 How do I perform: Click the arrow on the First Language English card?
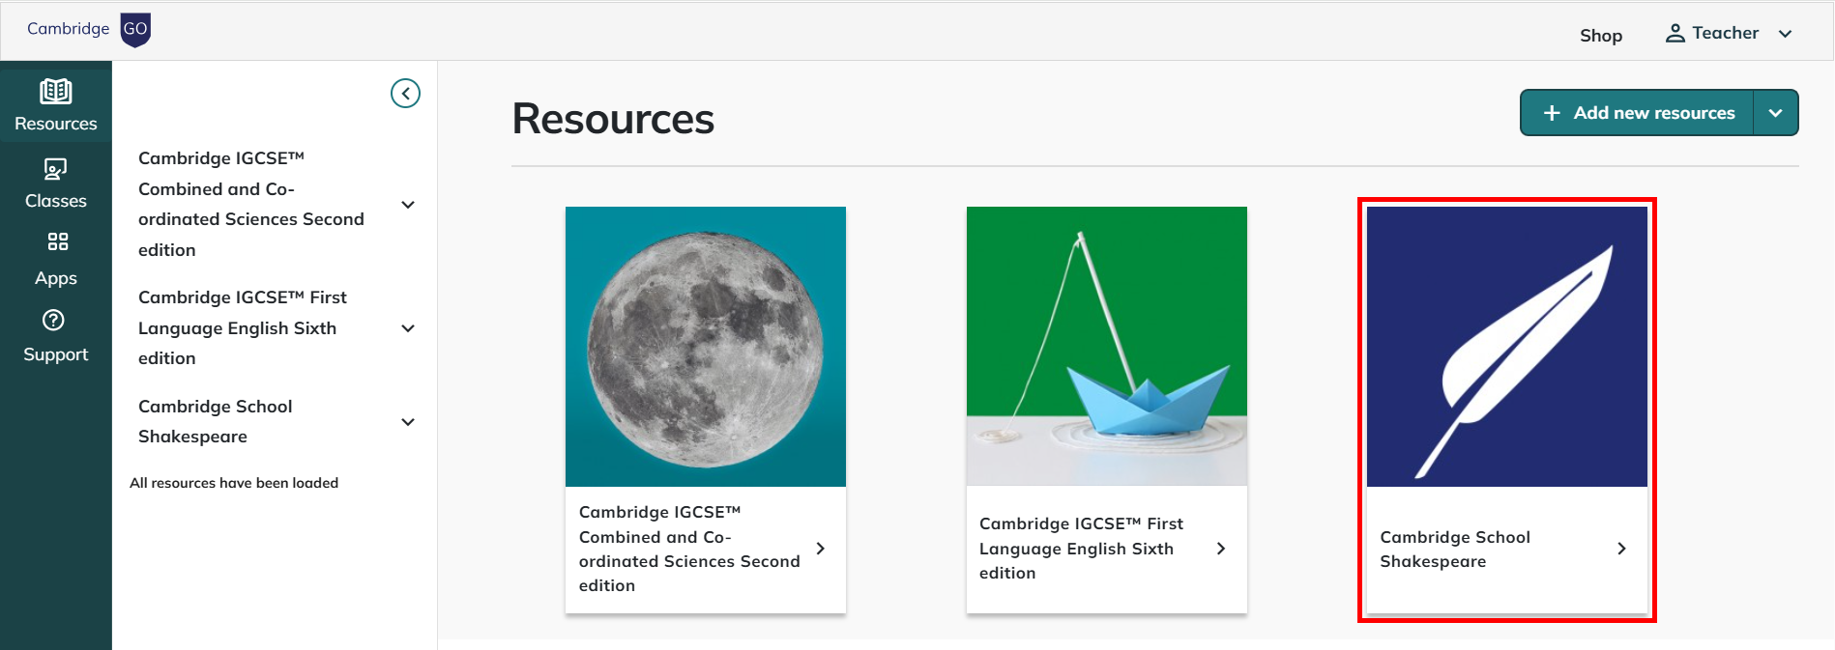click(x=1221, y=549)
